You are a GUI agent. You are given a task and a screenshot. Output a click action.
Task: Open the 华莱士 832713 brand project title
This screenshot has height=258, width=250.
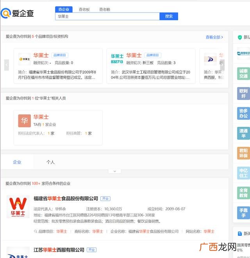tap(134, 55)
